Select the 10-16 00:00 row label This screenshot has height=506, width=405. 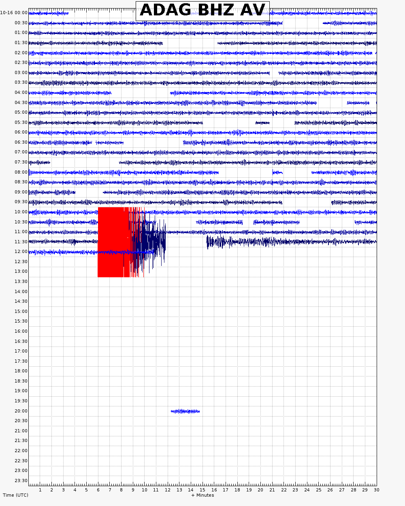14,13
